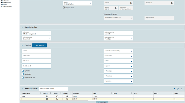185x103 pixels.
Task: Click the Job Number input field
Action: point(36,56)
